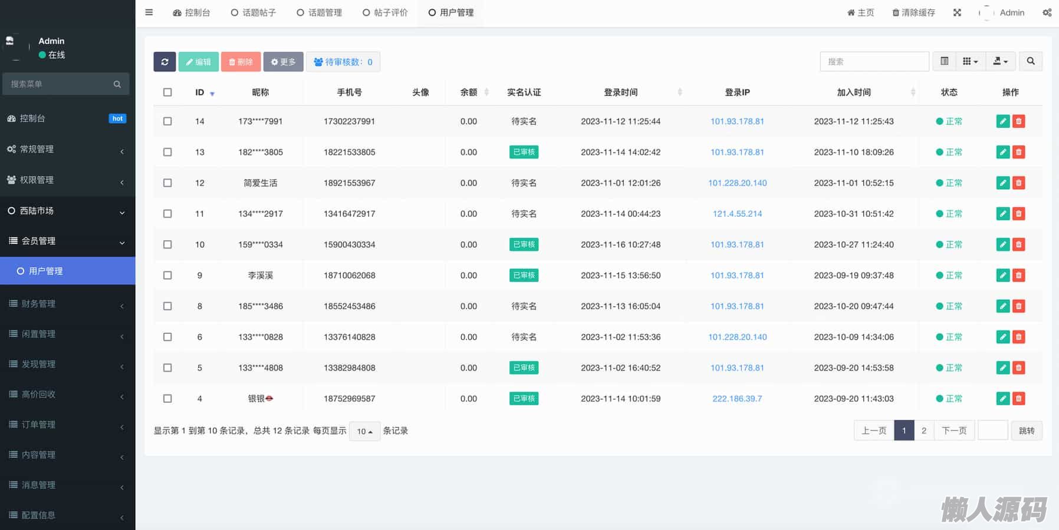Open the page size dropdown showing 10

(x=364, y=431)
